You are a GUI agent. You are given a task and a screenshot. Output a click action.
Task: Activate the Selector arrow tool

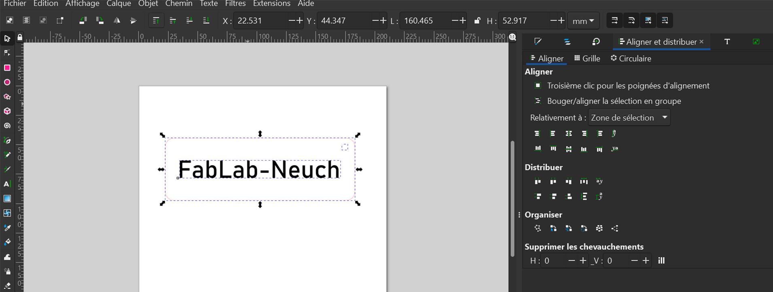pyautogui.click(x=7, y=38)
